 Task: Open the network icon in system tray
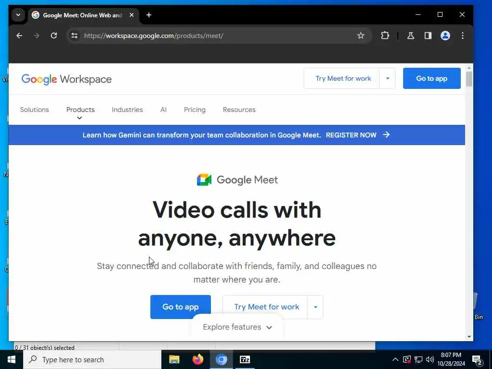click(x=418, y=359)
